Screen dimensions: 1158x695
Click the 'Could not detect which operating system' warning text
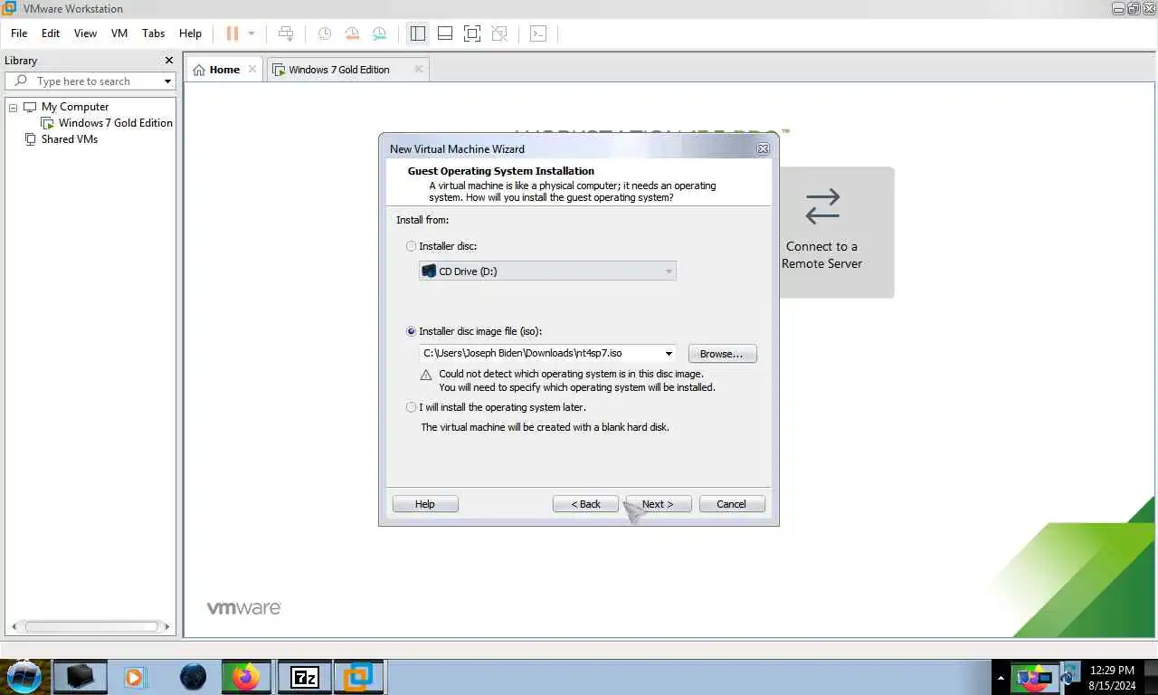(x=577, y=380)
